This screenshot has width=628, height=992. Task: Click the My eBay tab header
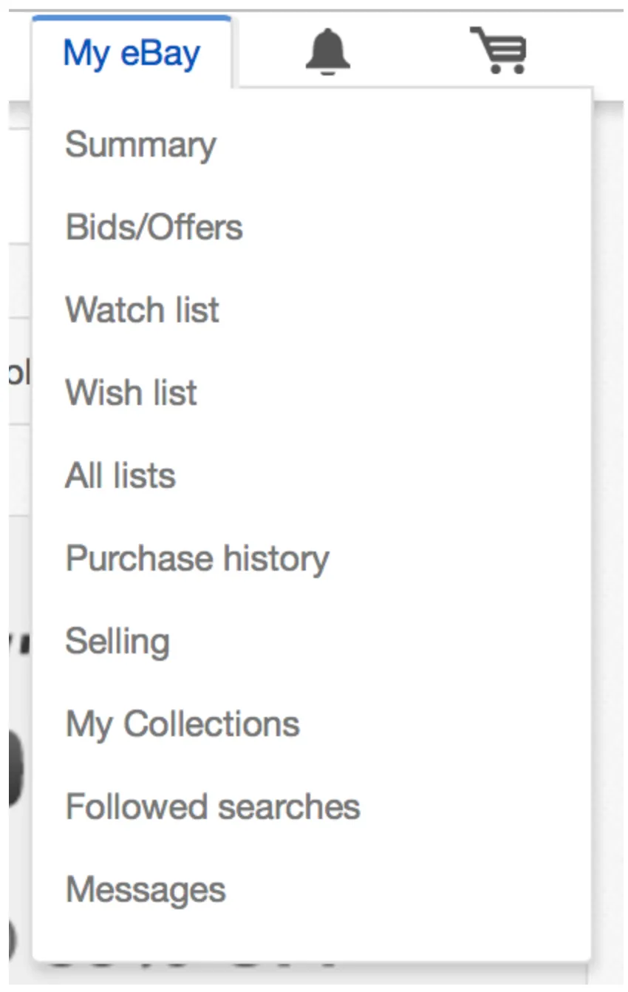click(x=132, y=53)
